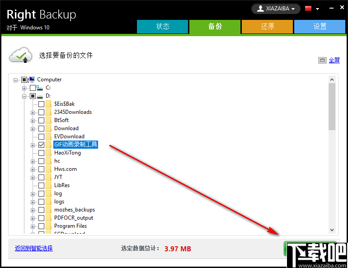
Task: Switch to the 备份 tab
Action: point(215,27)
